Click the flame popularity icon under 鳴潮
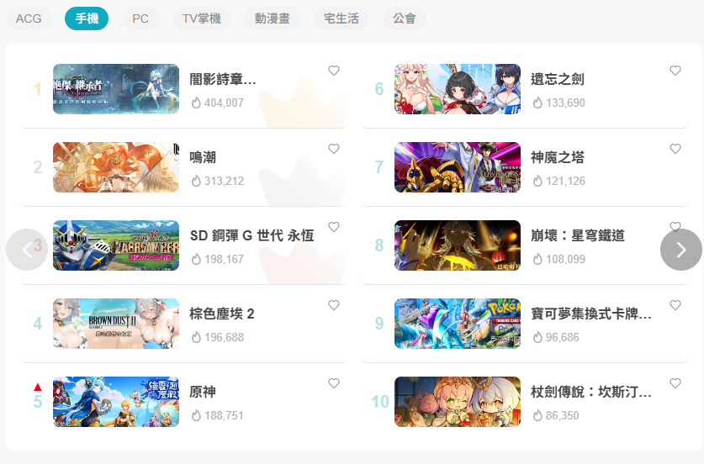Screen dimensions: 704x464 point(196,181)
